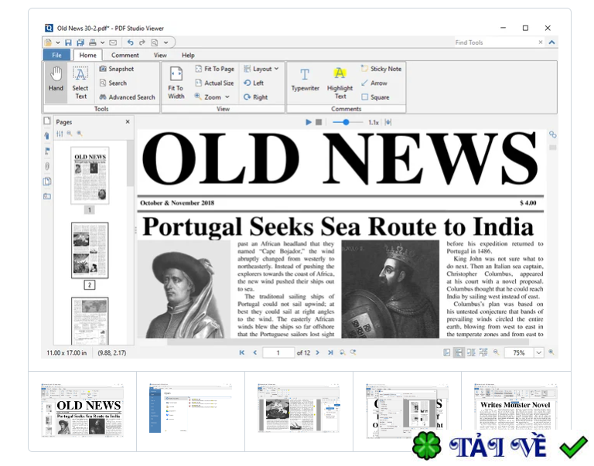Switch to the Home tab
This screenshot has height=466, width=594.
tap(88, 55)
